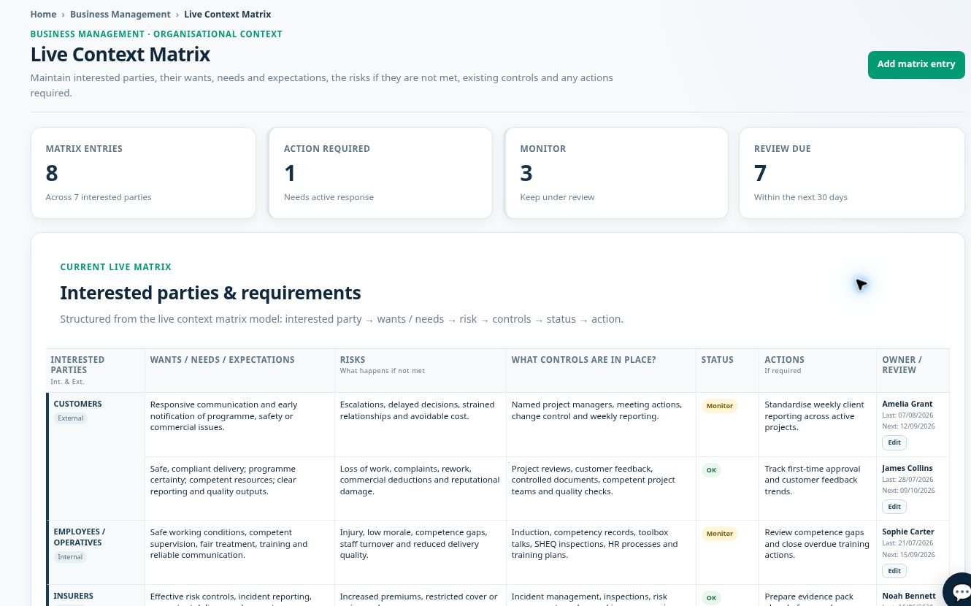Go to Home breadcrumb link
This screenshot has width=971, height=606.
43,14
